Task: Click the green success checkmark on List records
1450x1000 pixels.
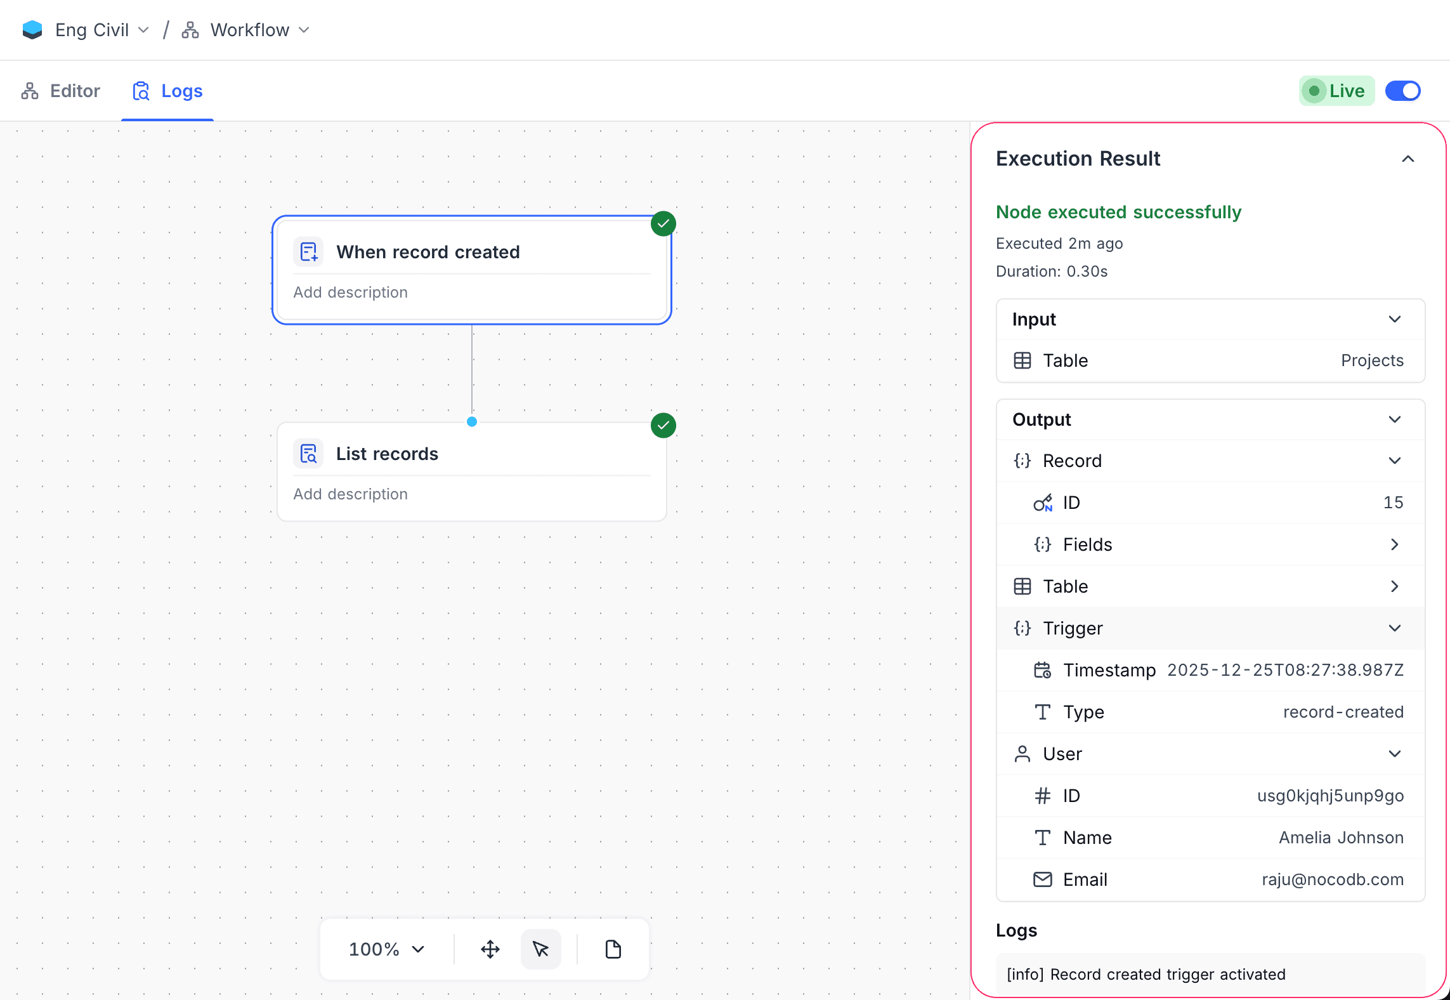Action: coord(663,425)
